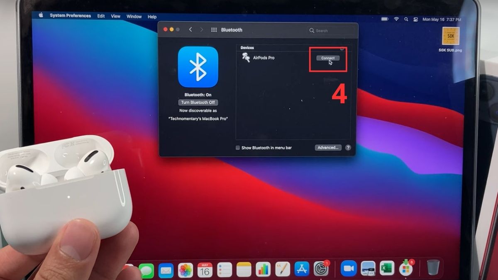Open Spotlight search from the menu bar
The height and width of the screenshot is (280, 498).
coord(406,19)
